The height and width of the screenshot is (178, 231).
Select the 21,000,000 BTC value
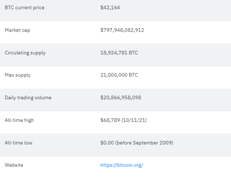coord(119,75)
